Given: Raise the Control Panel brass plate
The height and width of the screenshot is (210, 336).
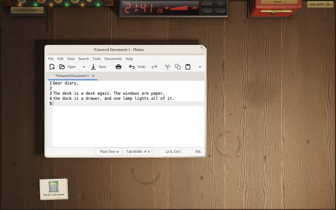Looking at the screenshot, I should coord(27,10).
